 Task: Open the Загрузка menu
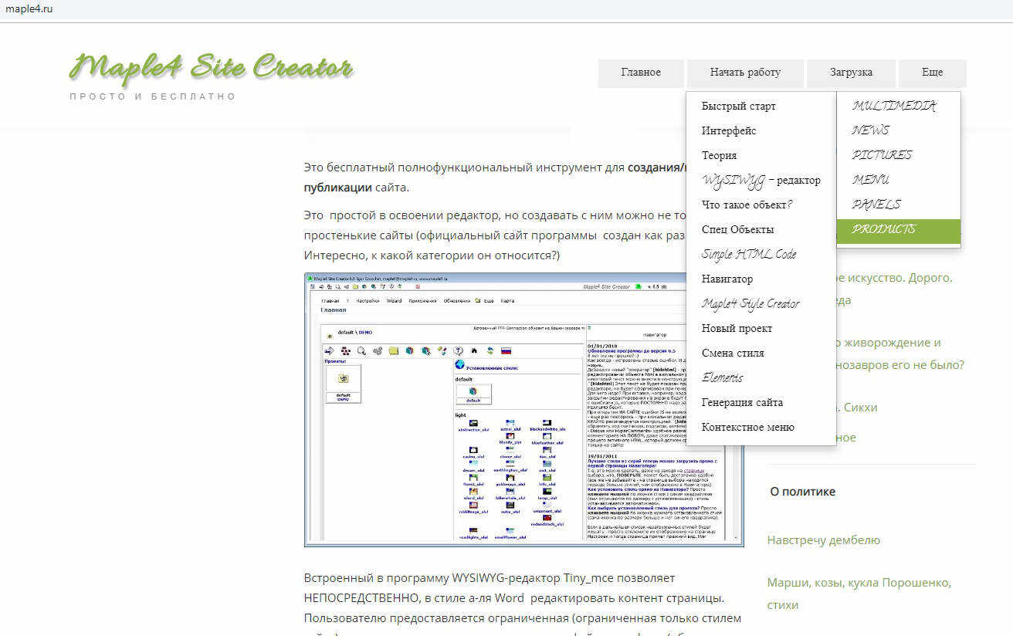851,73
